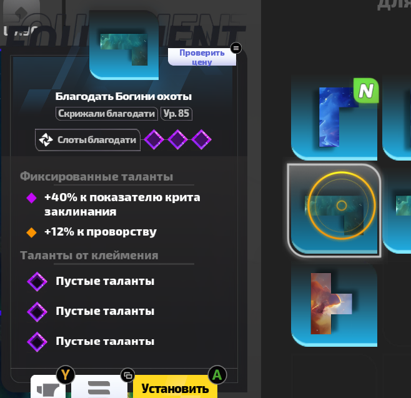Click the Y button prompt icon

pyautogui.click(x=66, y=375)
